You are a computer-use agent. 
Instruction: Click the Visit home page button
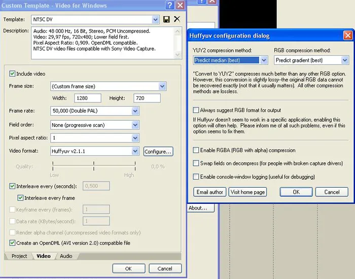247,192
